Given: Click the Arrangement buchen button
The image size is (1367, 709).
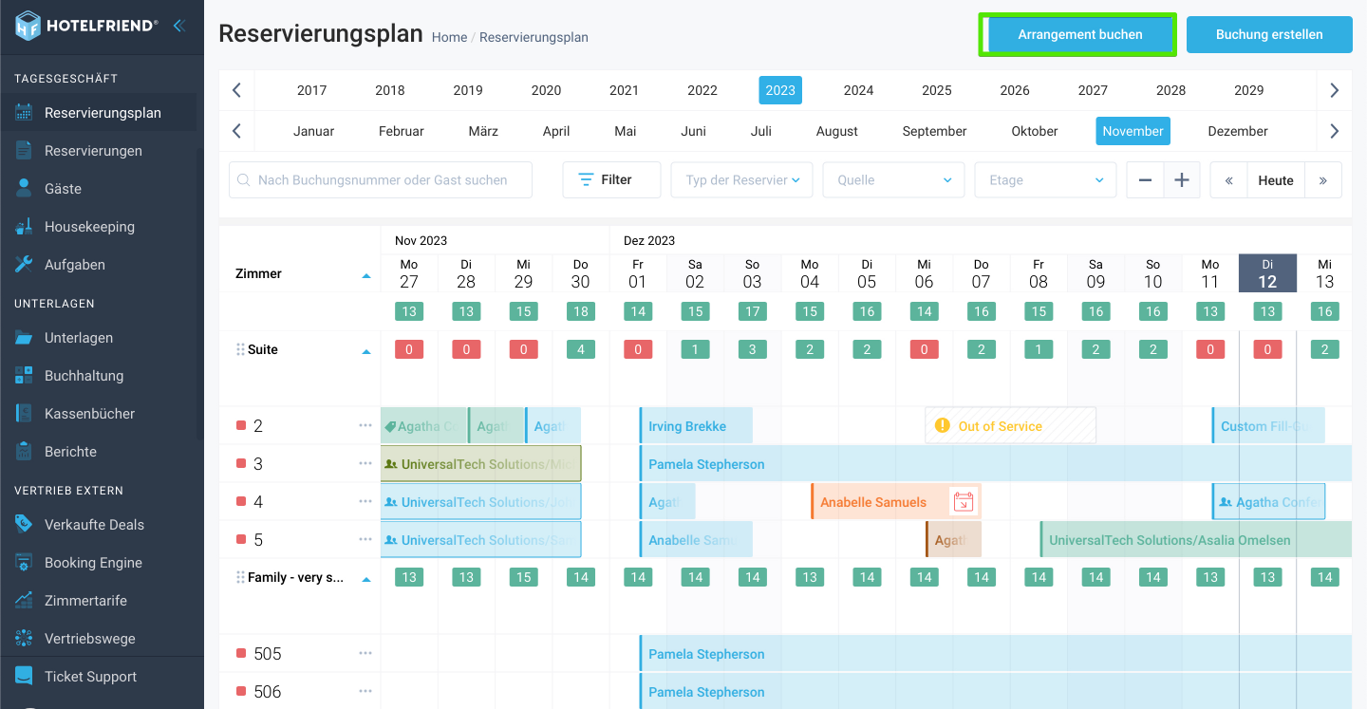Looking at the screenshot, I should 1079,34.
